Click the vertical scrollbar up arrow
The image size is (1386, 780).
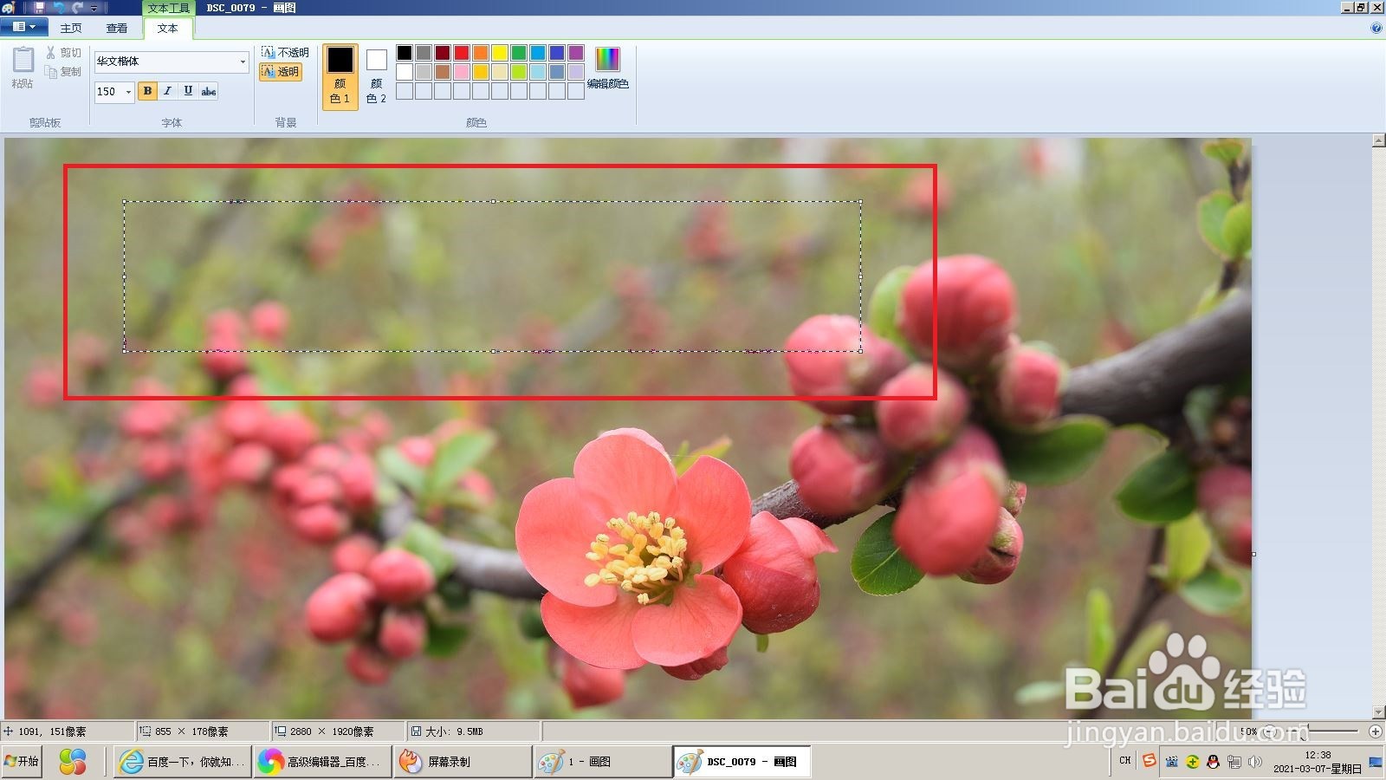(x=1378, y=140)
